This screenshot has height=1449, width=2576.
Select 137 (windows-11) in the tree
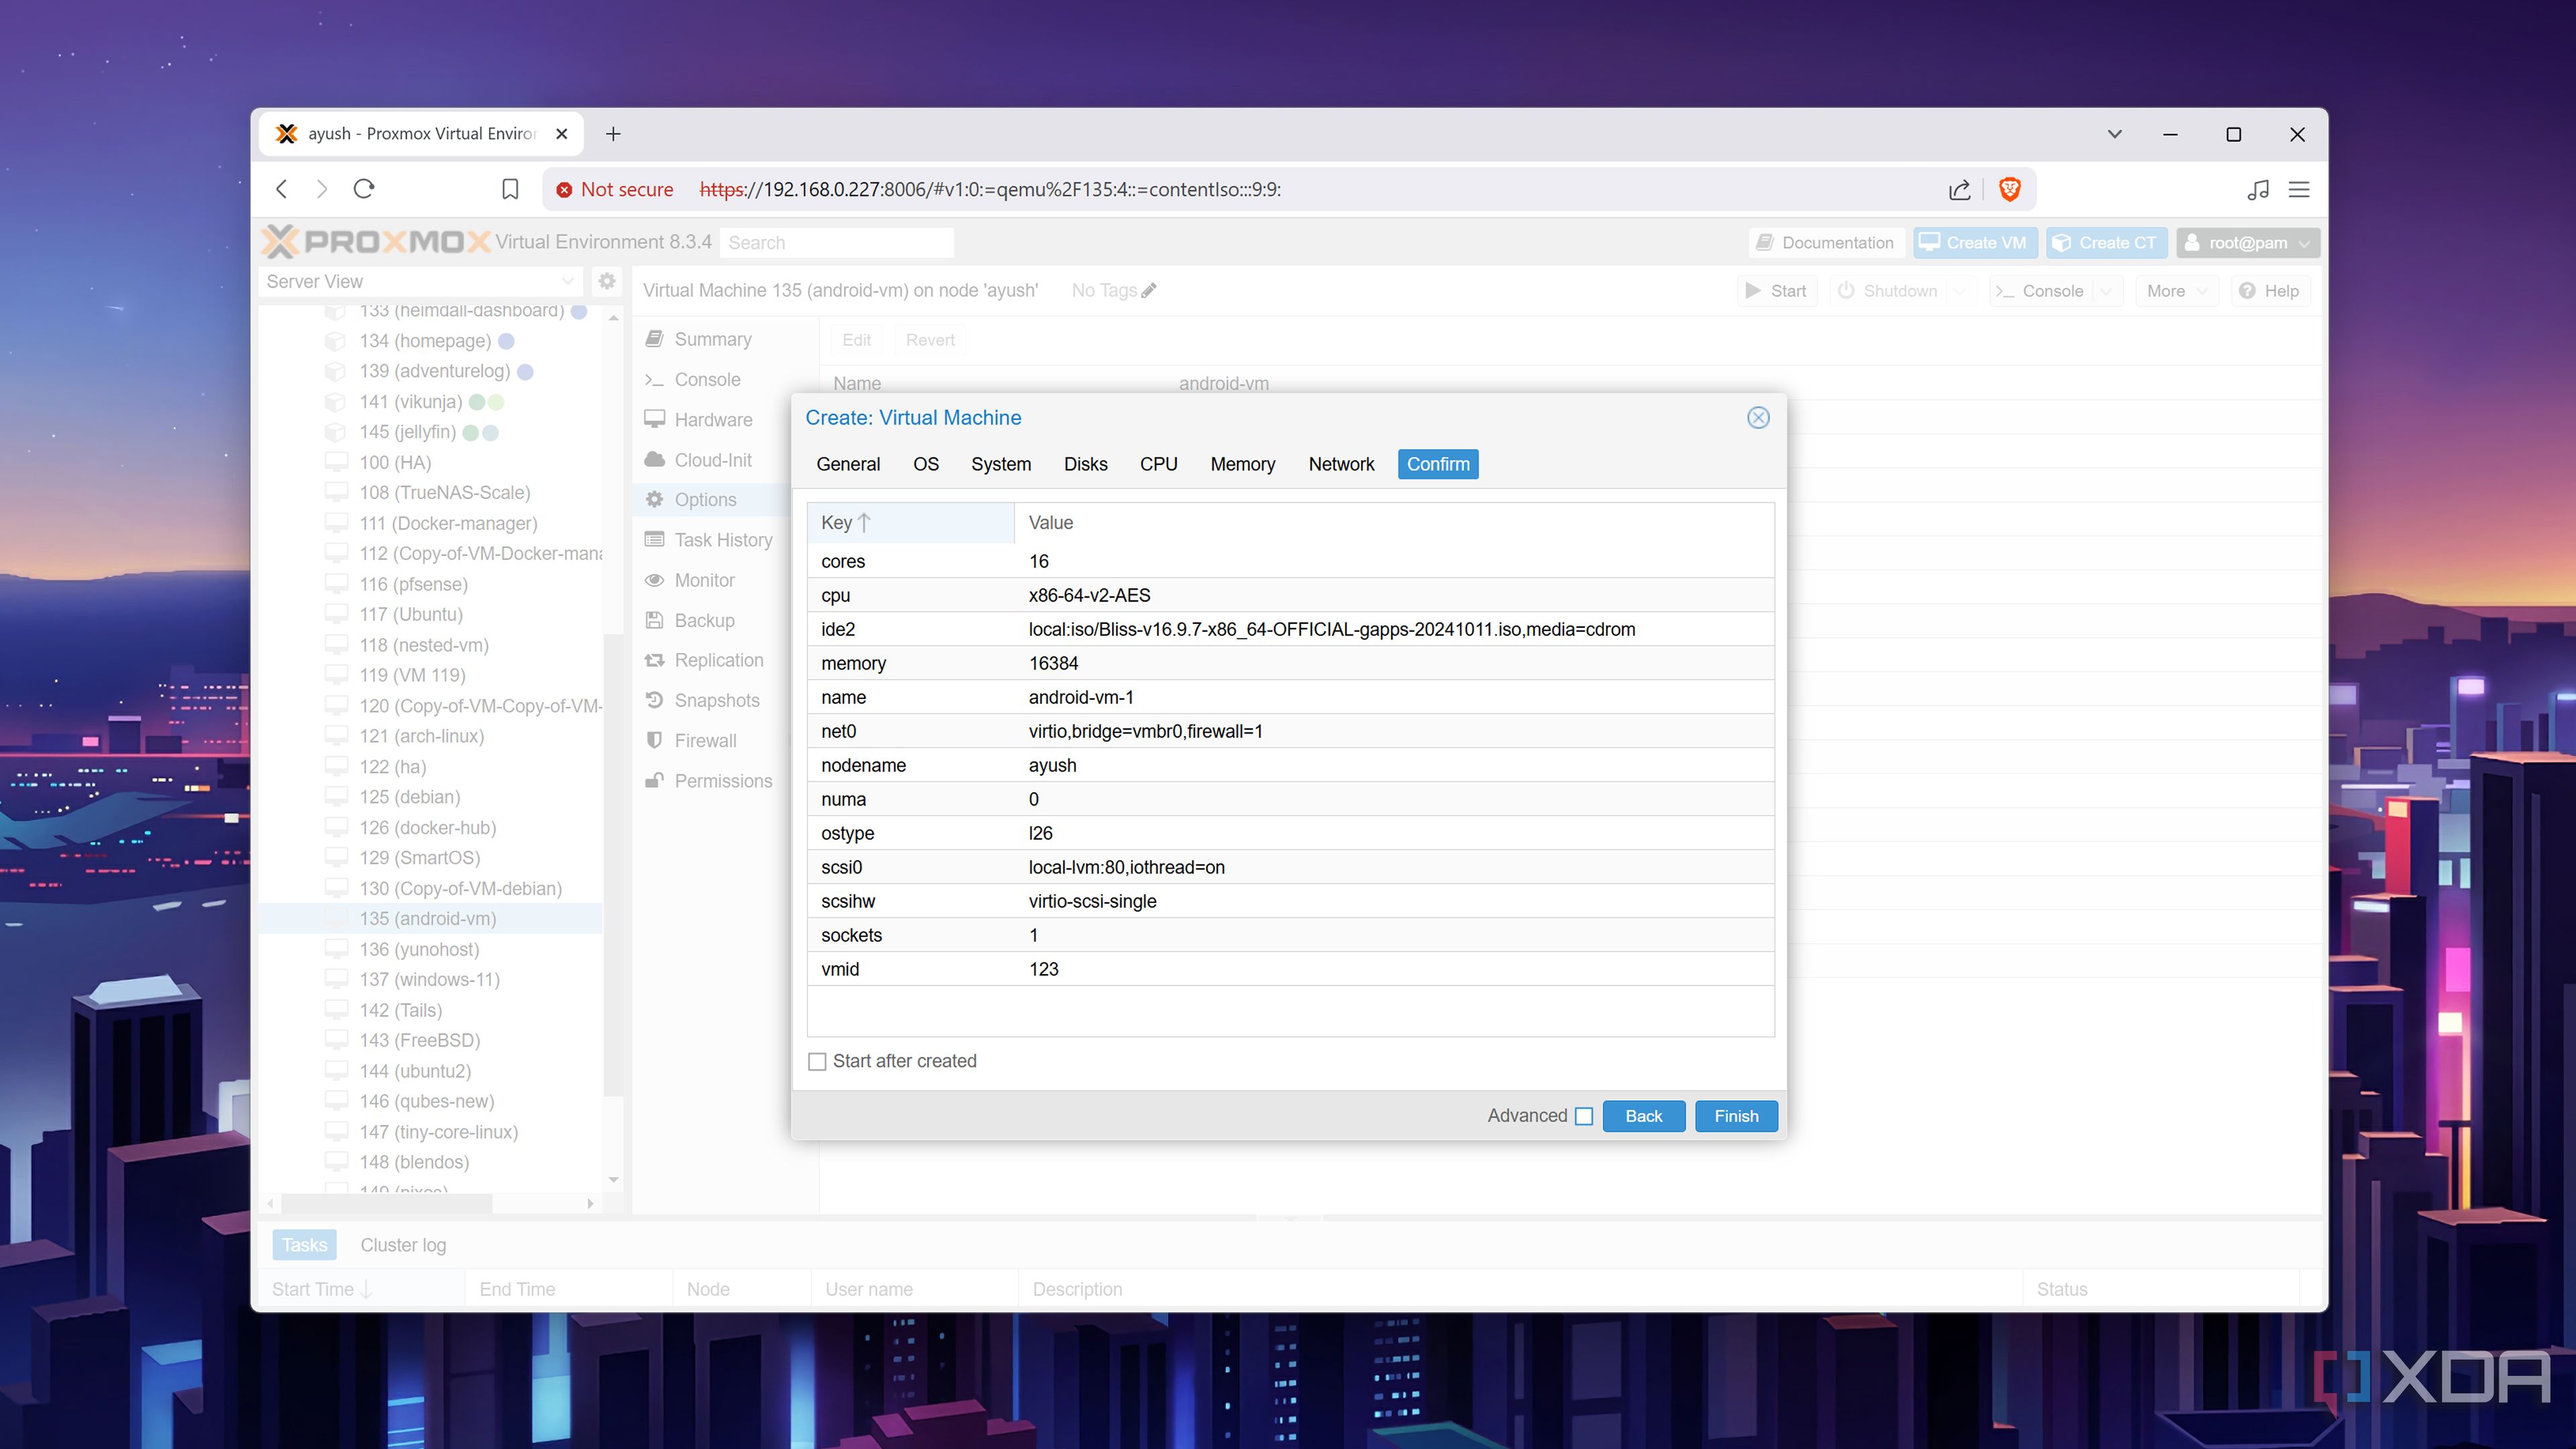pyautogui.click(x=430, y=980)
